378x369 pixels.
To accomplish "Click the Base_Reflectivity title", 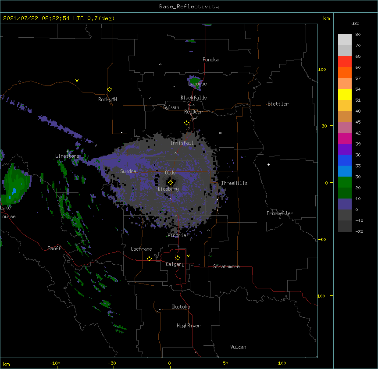I will (x=189, y=7).
